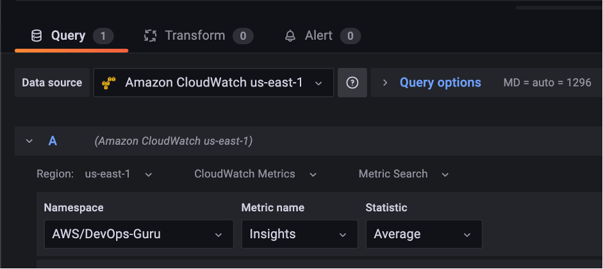The image size is (603, 269).
Task: Click the database icon in Query tab
Action: click(36, 36)
